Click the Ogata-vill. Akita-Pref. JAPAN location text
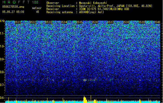The width and height of the screenshot is (163, 103). click(116, 6)
